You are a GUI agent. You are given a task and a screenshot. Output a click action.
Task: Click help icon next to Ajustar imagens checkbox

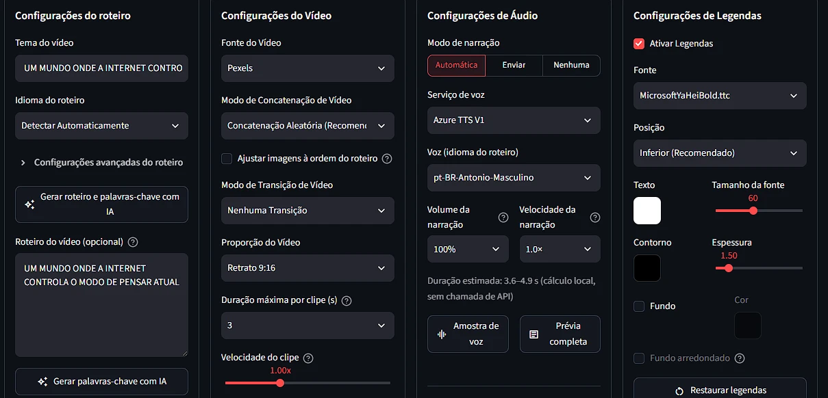click(x=387, y=159)
